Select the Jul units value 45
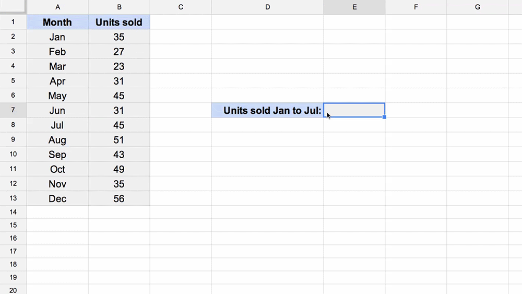Screen dimensions: 522x294 pos(119,125)
